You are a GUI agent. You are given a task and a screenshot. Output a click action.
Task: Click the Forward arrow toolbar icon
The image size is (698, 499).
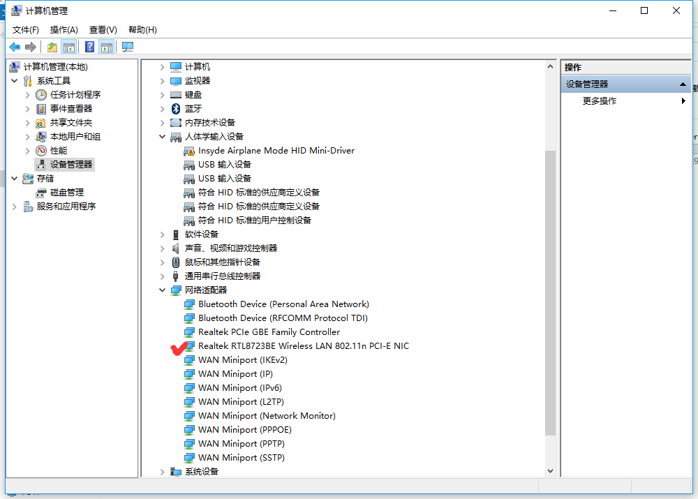31,47
